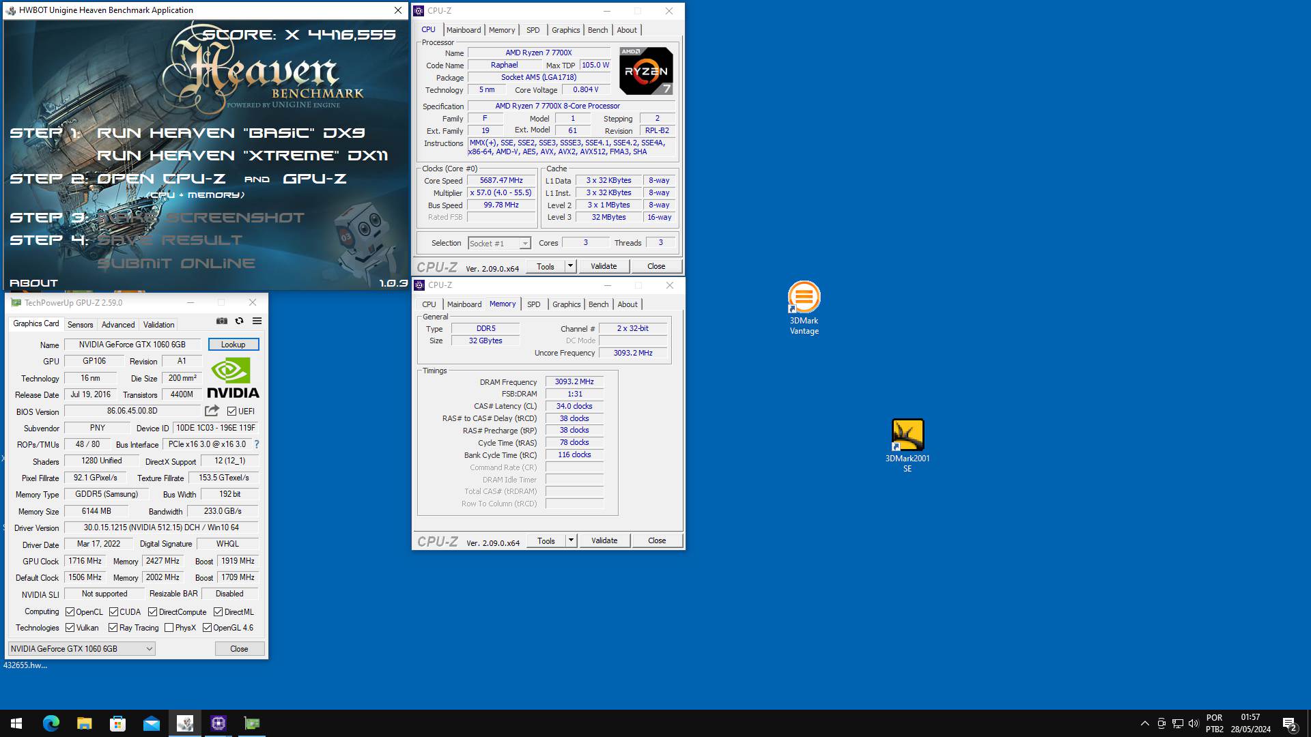Click the NVIDIA logo in GPU-Z
Viewport: 1311px width, 737px height.
[233, 377]
